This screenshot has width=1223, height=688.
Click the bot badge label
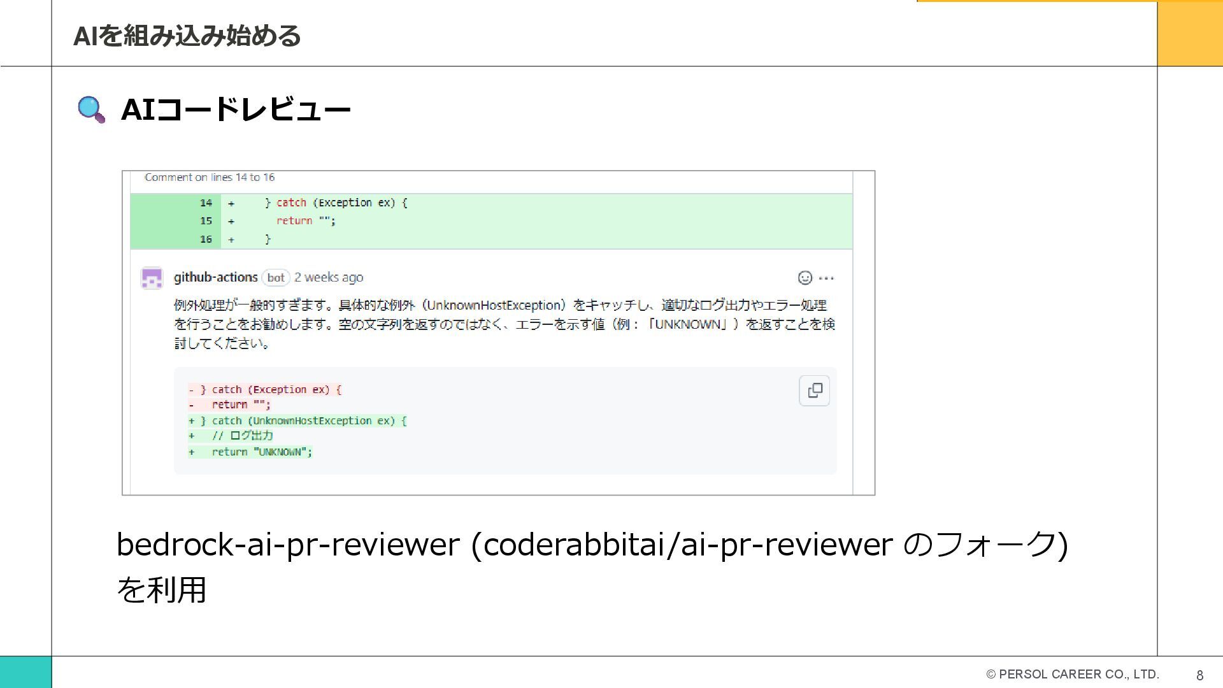tap(276, 278)
